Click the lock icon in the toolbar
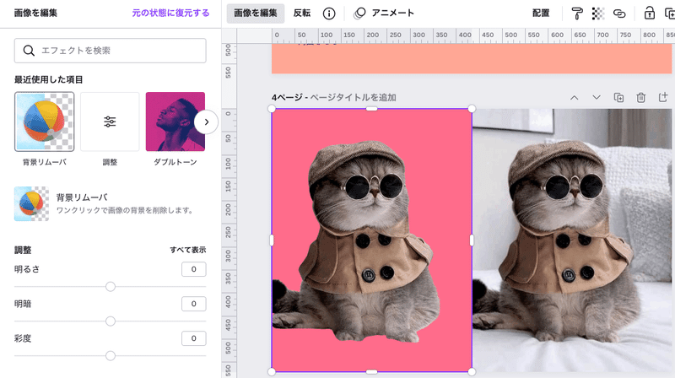 (x=649, y=13)
